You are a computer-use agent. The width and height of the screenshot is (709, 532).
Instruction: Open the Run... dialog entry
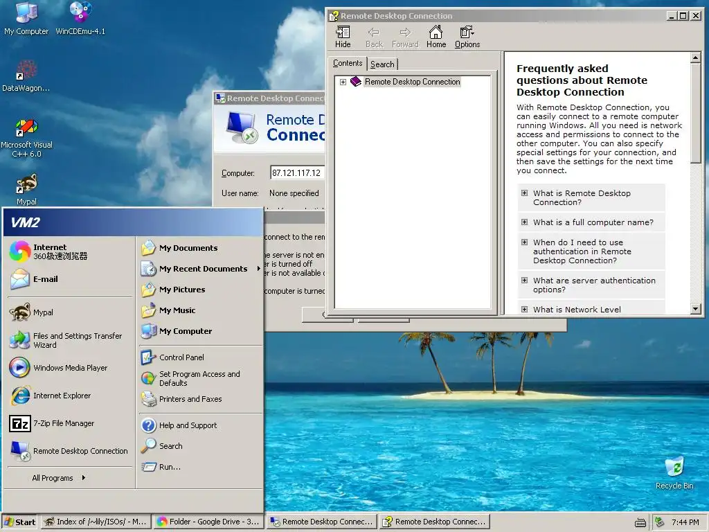pos(201,467)
